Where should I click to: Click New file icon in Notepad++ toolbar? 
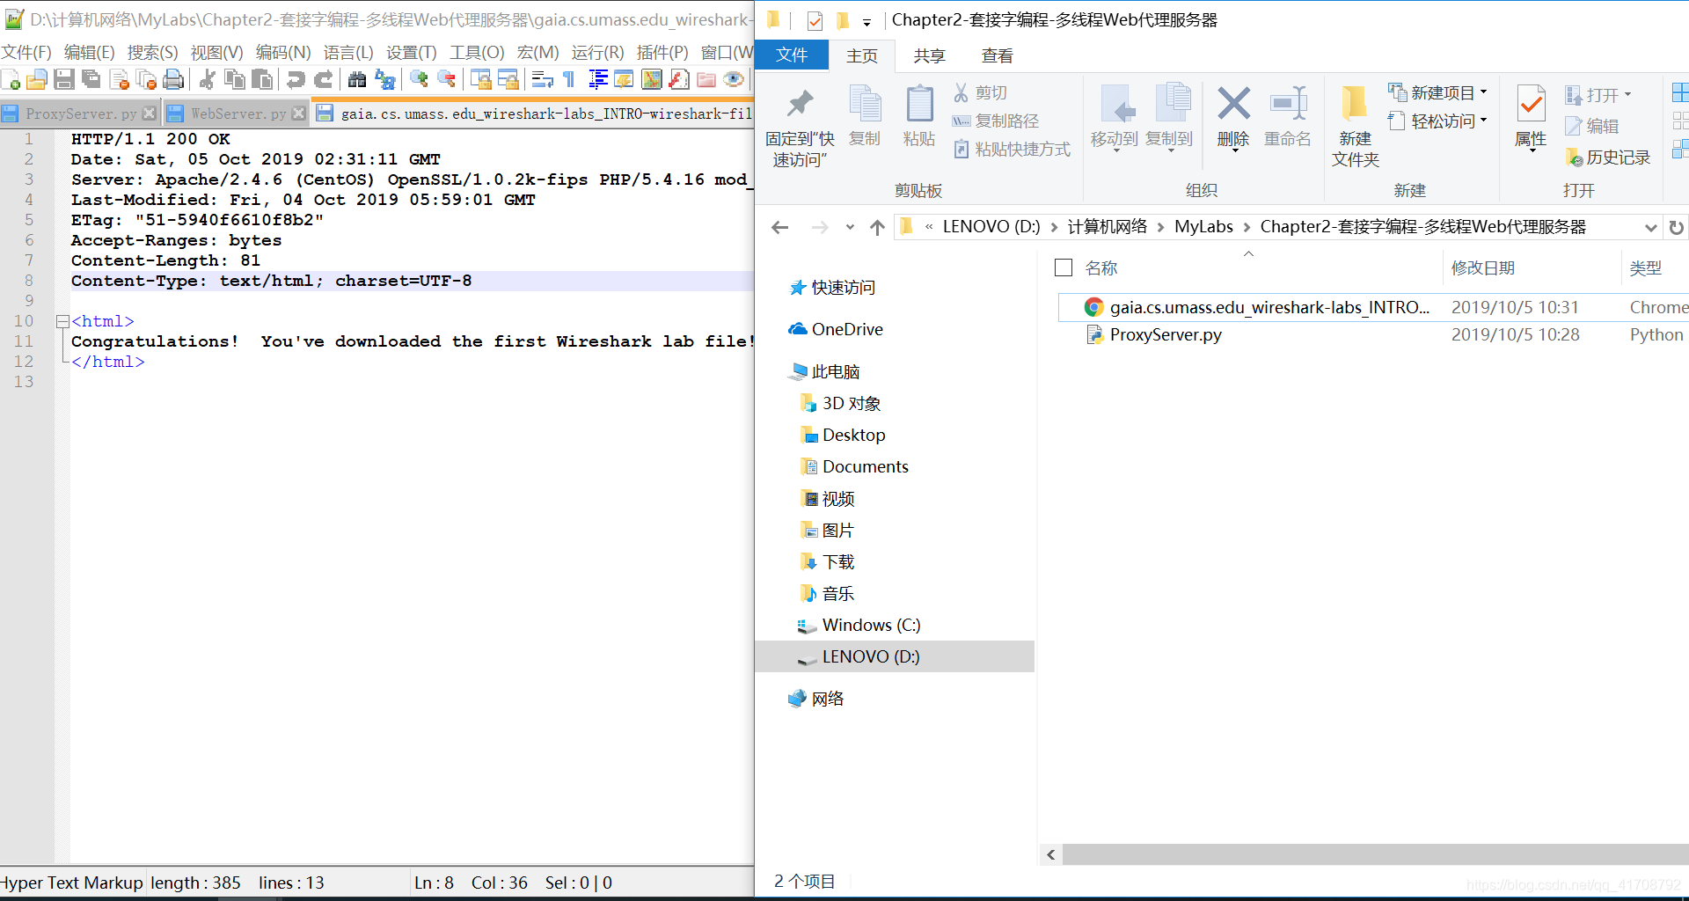coord(11,80)
